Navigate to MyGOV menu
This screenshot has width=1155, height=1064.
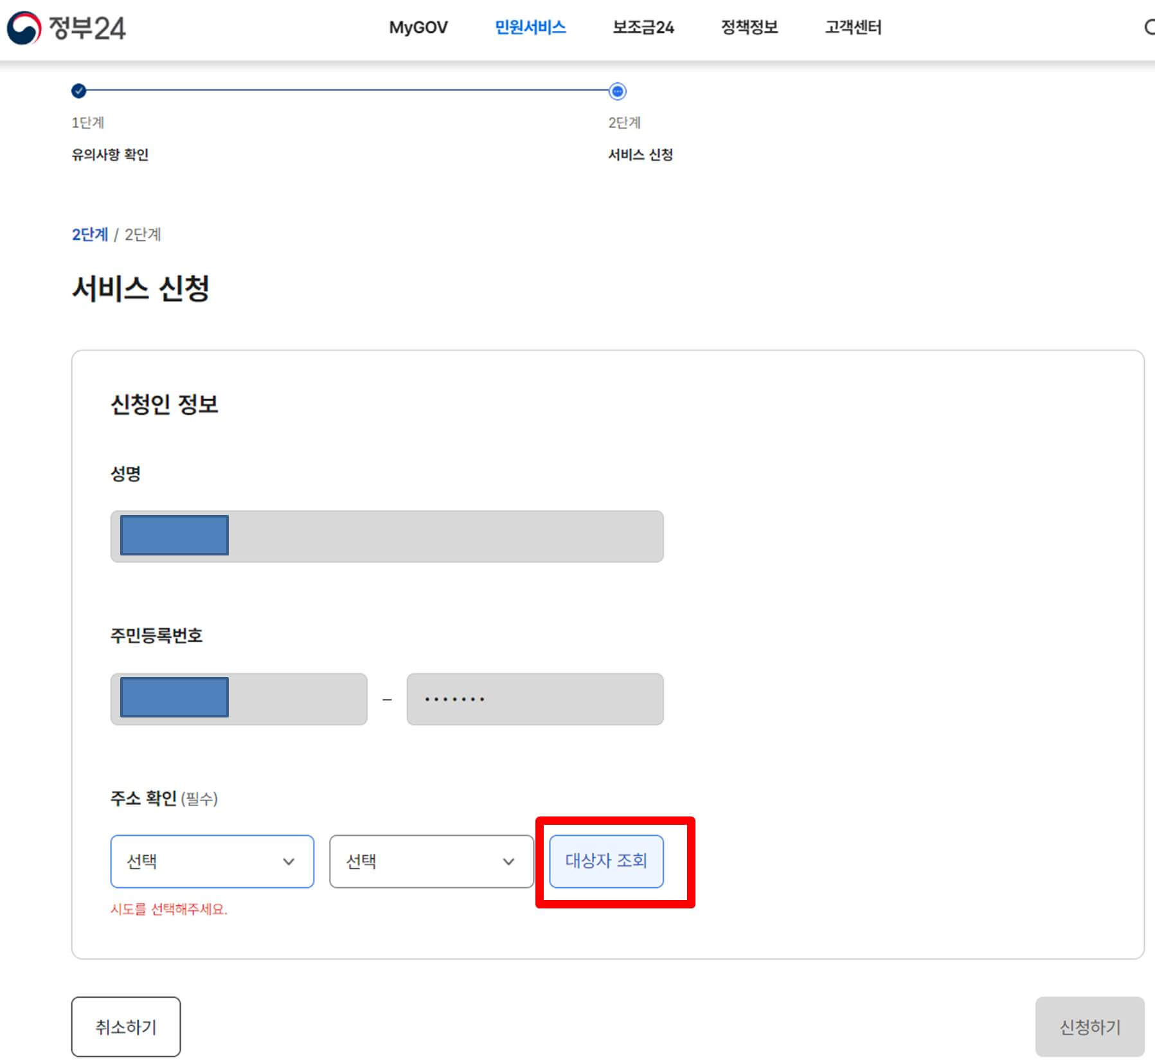click(418, 28)
